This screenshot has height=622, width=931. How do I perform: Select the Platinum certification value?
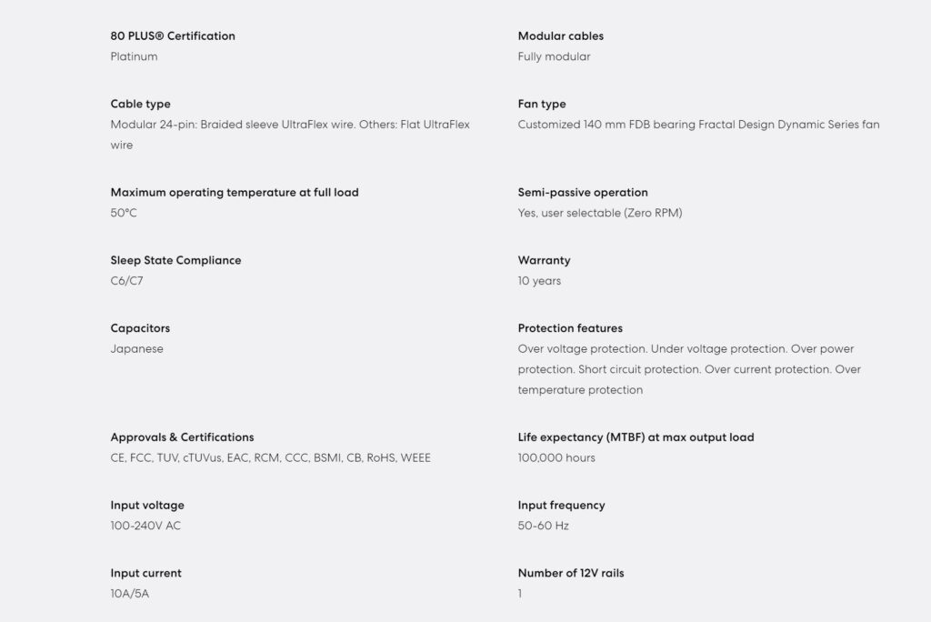click(x=134, y=56)
